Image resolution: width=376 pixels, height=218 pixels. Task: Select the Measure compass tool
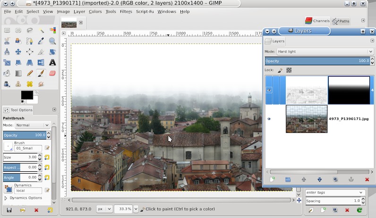(7, 51)
